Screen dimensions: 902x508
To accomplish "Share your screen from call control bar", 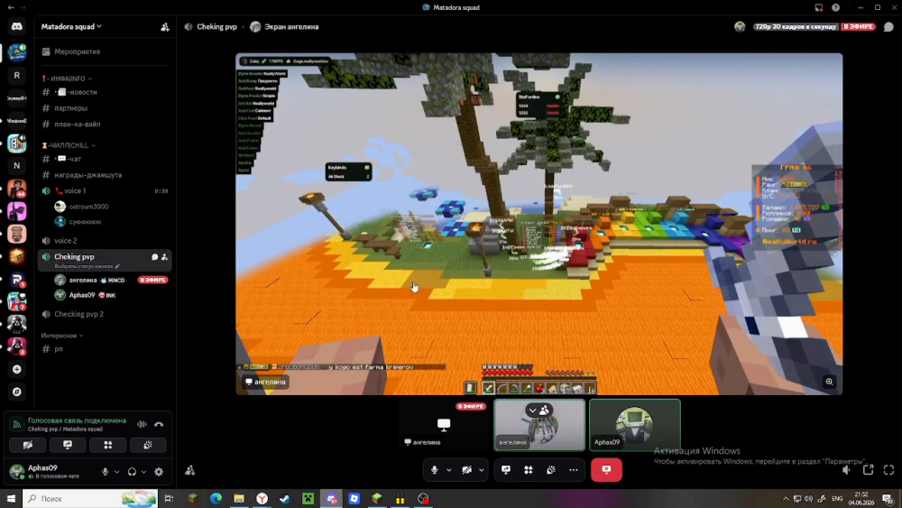I will coord(506,470).
